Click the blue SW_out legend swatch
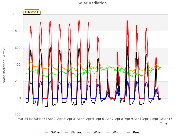 [x=66, y=133]
